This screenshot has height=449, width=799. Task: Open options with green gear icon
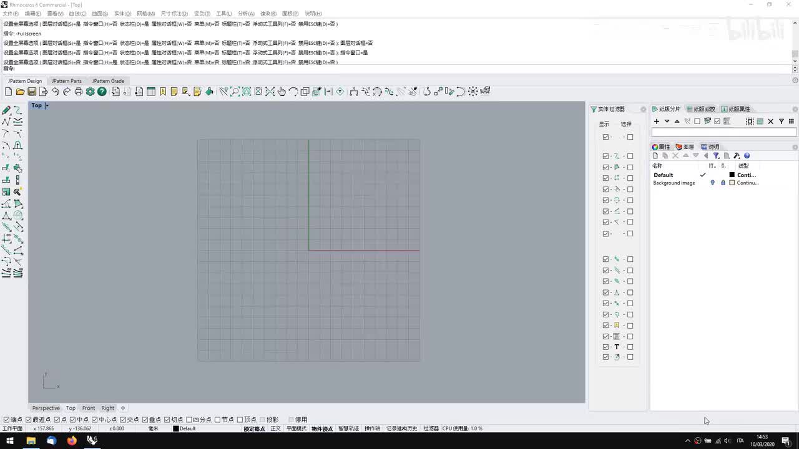pos(90,92)
